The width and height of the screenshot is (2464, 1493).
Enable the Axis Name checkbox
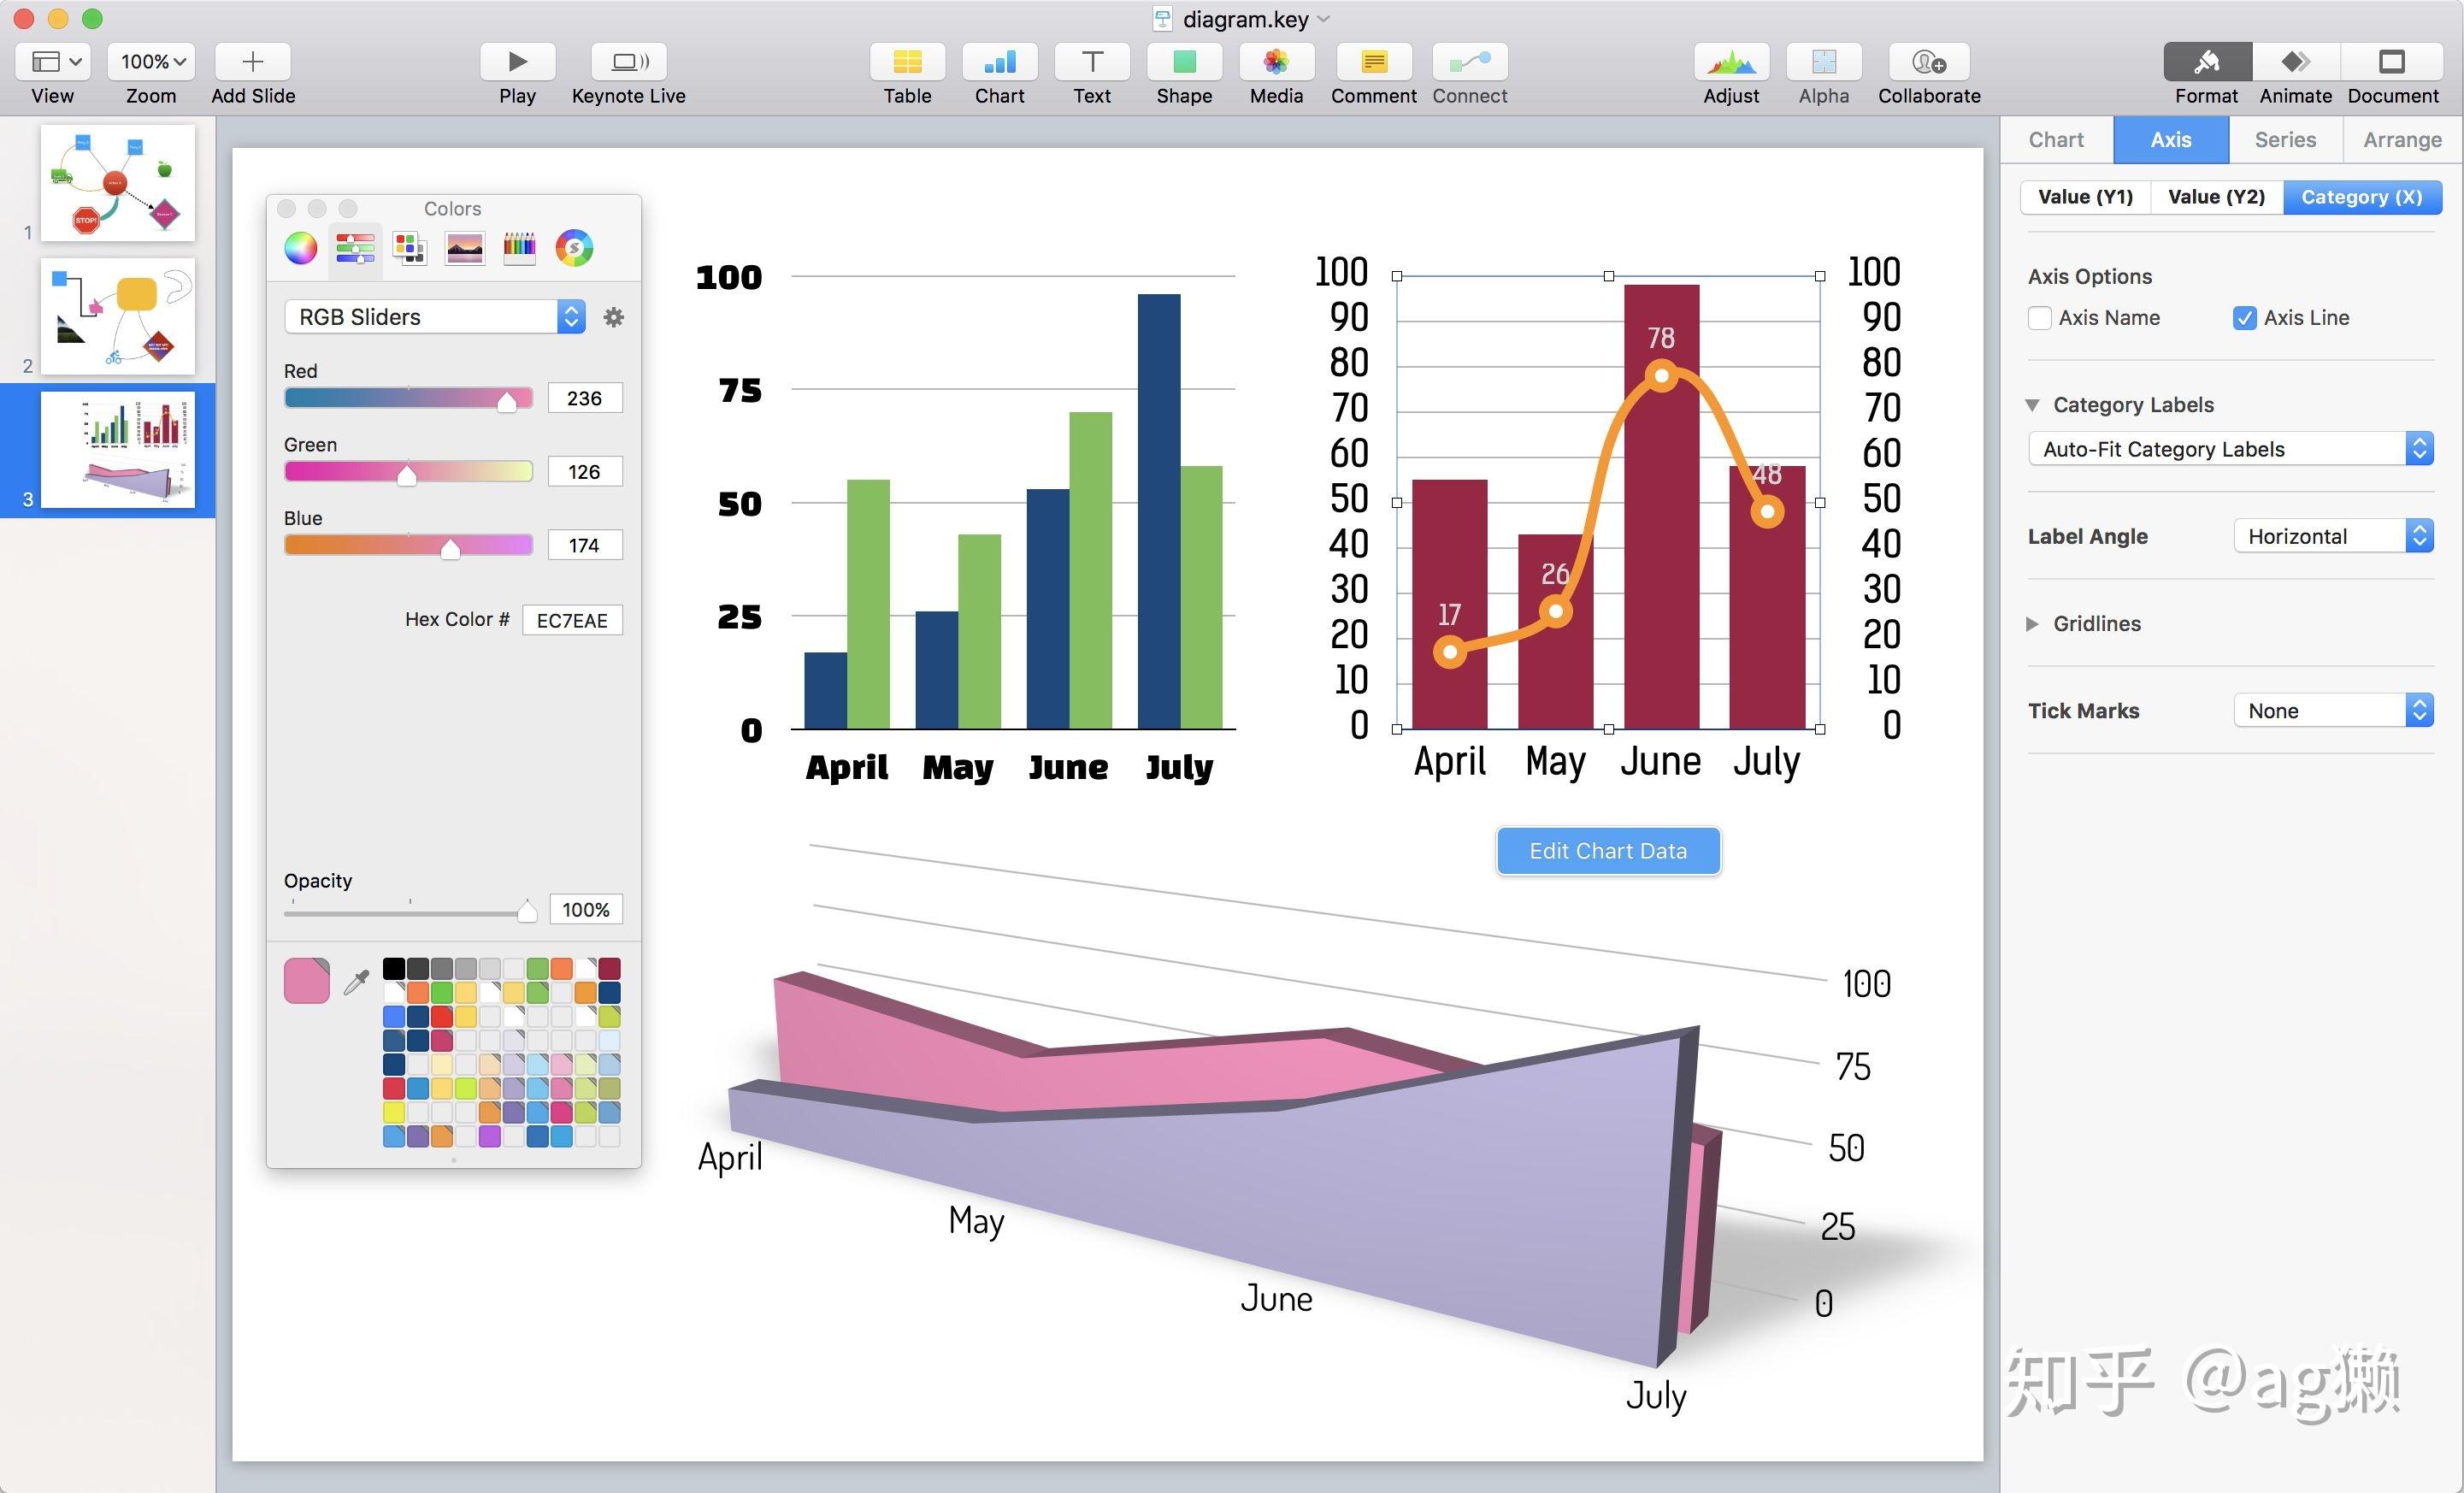[x=2040, y=318]
